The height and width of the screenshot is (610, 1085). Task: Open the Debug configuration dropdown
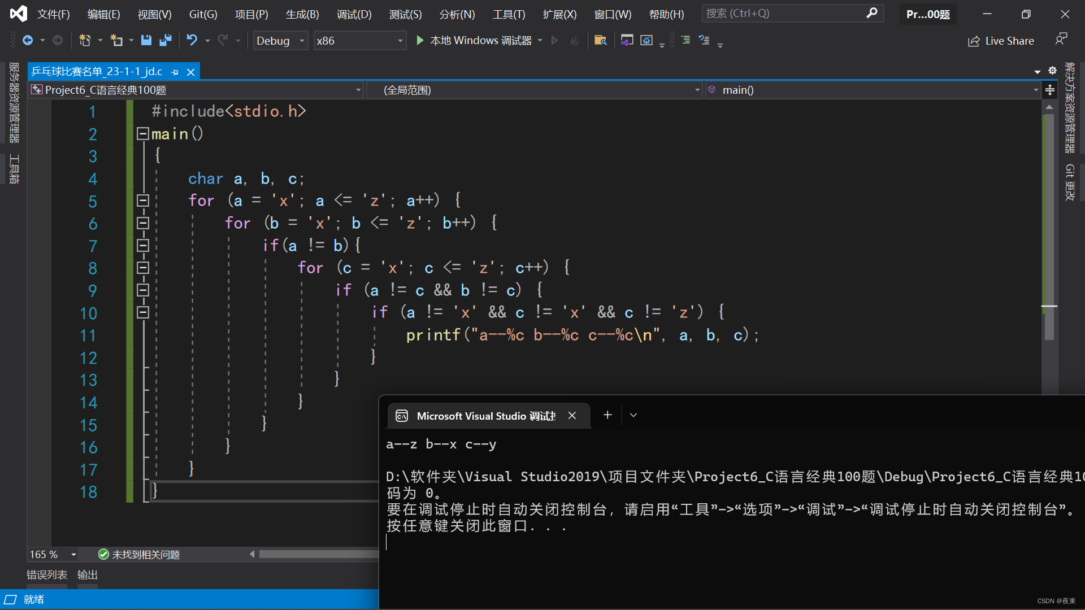301,40
